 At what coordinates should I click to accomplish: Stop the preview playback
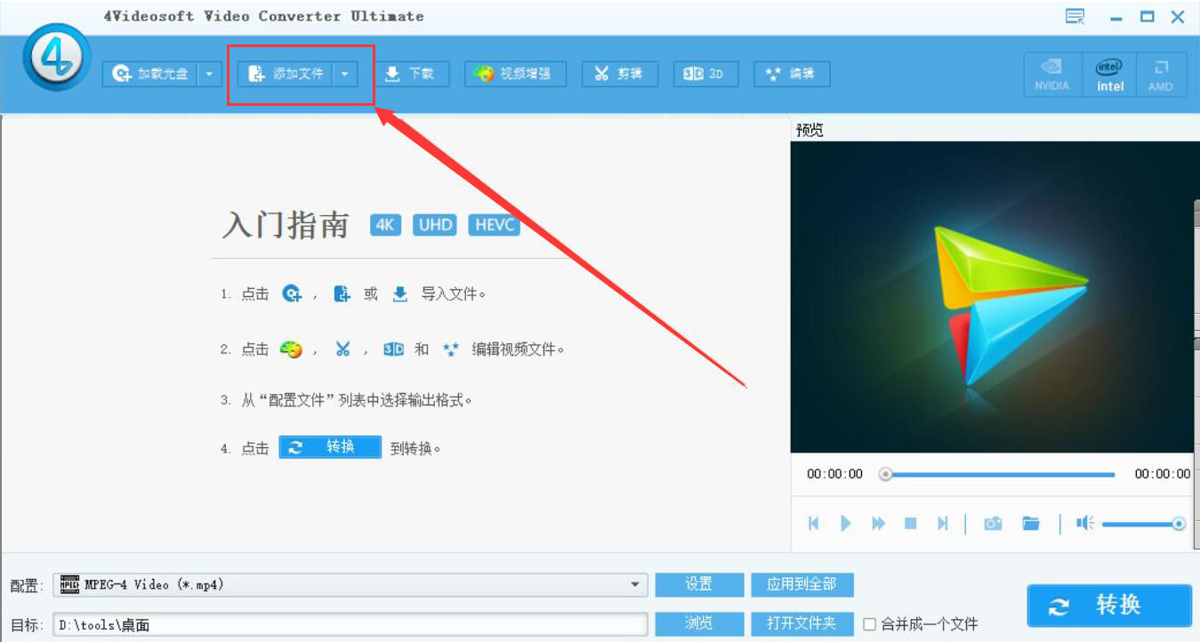tap(911, 524)
